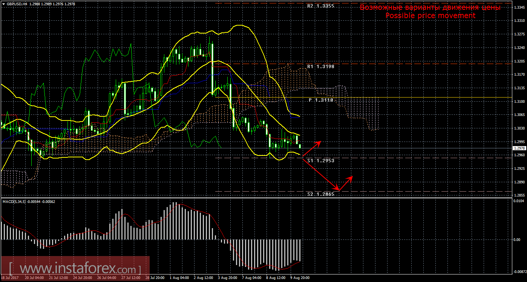Select the R1 1.3198 resistance level label
Screen dimensions: 527x282
320,67
